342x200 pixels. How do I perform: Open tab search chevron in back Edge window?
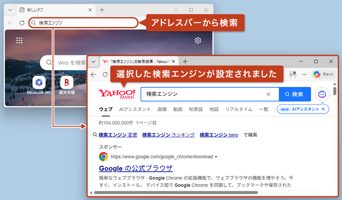(10, 10)
